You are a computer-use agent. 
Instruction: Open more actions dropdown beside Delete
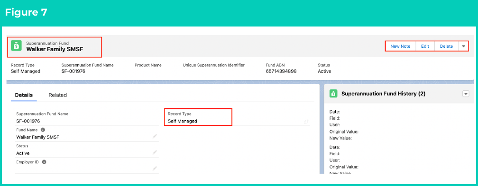463,46
